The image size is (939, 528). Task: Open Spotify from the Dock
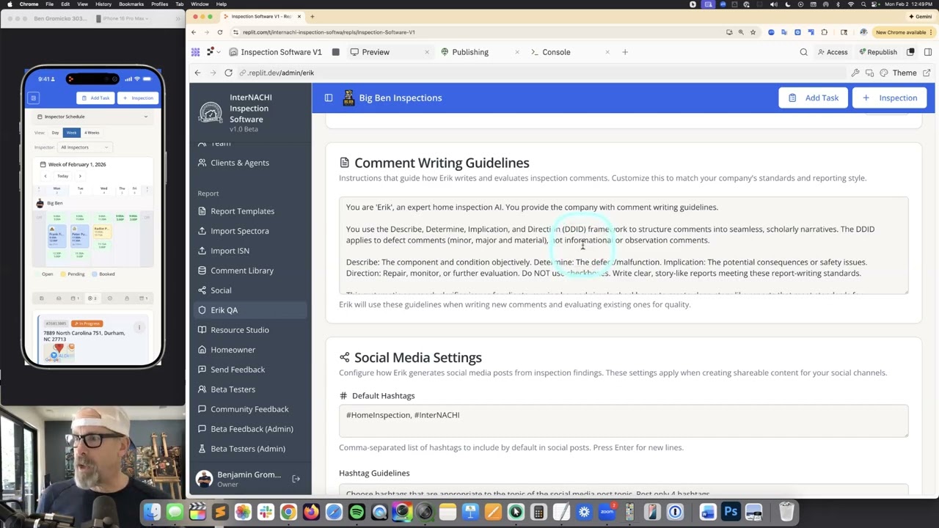coord(357,512)
